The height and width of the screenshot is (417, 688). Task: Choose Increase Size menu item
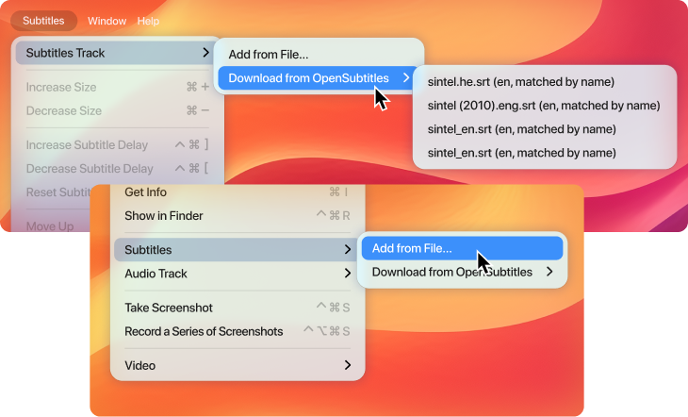[117, 87]
